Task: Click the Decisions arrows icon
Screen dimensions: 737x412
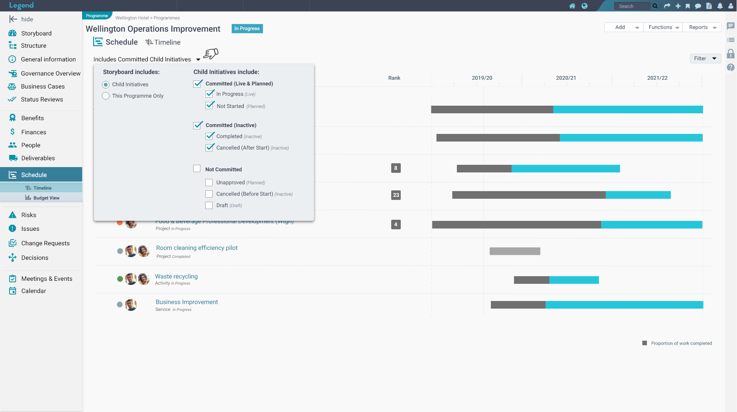Action: click(x=13, y=257)
